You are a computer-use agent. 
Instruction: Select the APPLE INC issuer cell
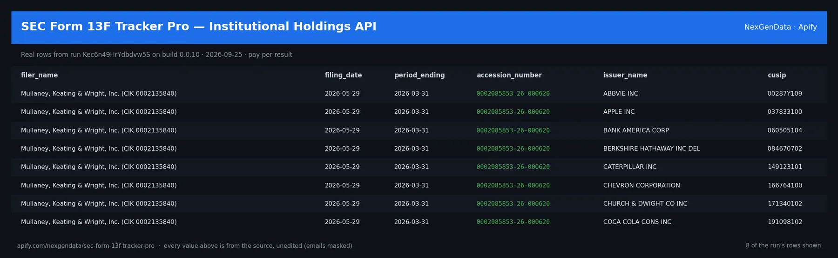619,112
